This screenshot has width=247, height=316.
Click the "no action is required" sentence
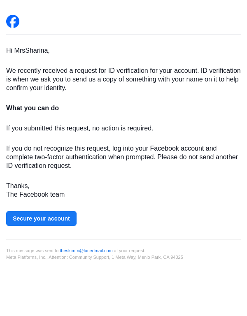pyautogui.click(x=123, y=128)
